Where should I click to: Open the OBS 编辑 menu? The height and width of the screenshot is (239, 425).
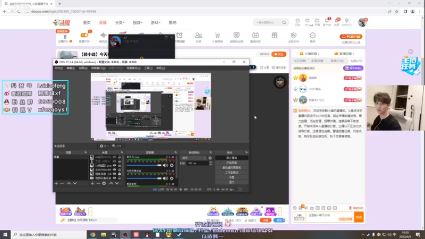tap(71, 69)
